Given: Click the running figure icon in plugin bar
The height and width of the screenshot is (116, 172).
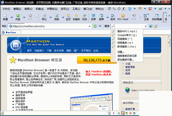Looking at the screenshot, I should click(124, 8).
